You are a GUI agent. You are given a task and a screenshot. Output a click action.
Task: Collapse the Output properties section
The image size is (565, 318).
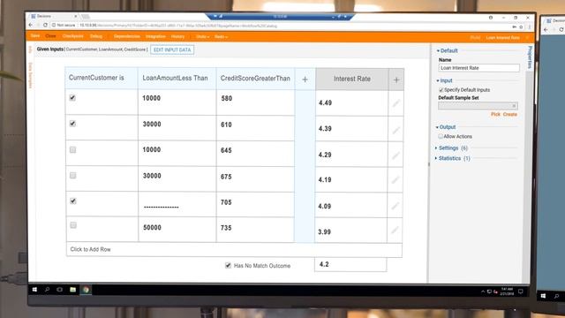446,127
